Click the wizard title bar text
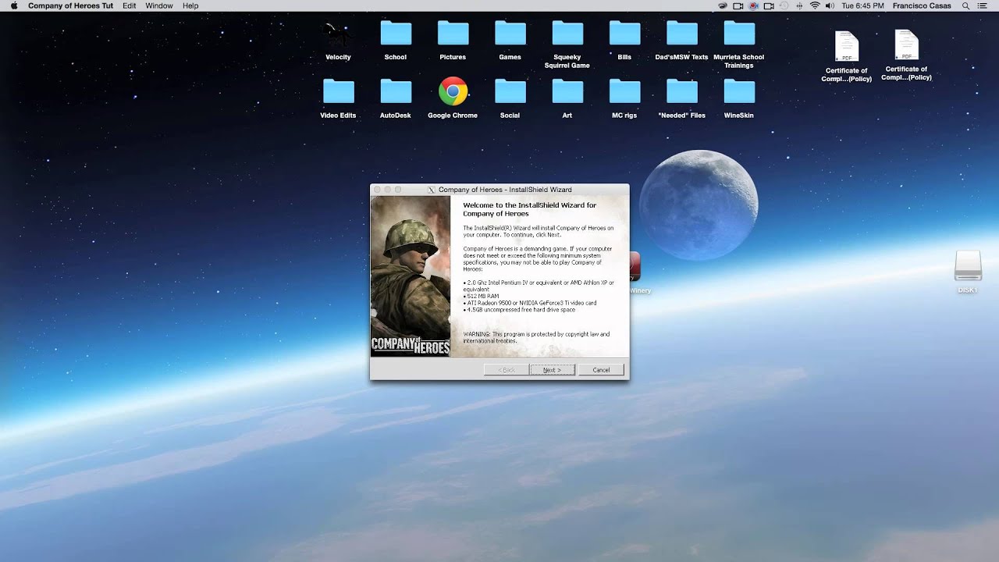The image size is (999, 562). pos(505,190)
